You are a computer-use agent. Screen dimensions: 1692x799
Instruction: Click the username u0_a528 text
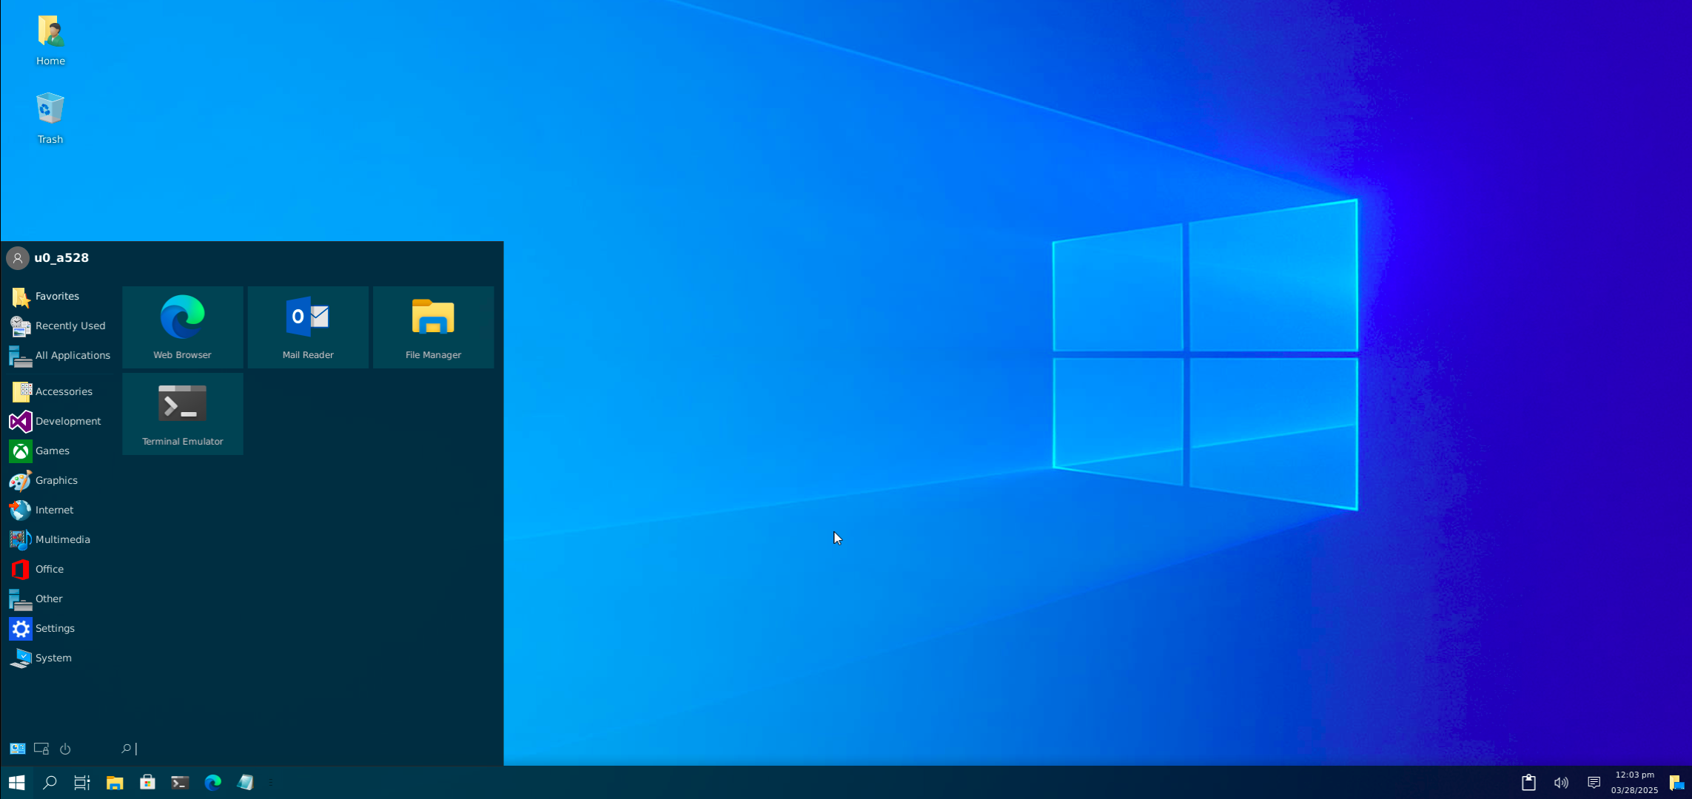click(x=61, y=257)
